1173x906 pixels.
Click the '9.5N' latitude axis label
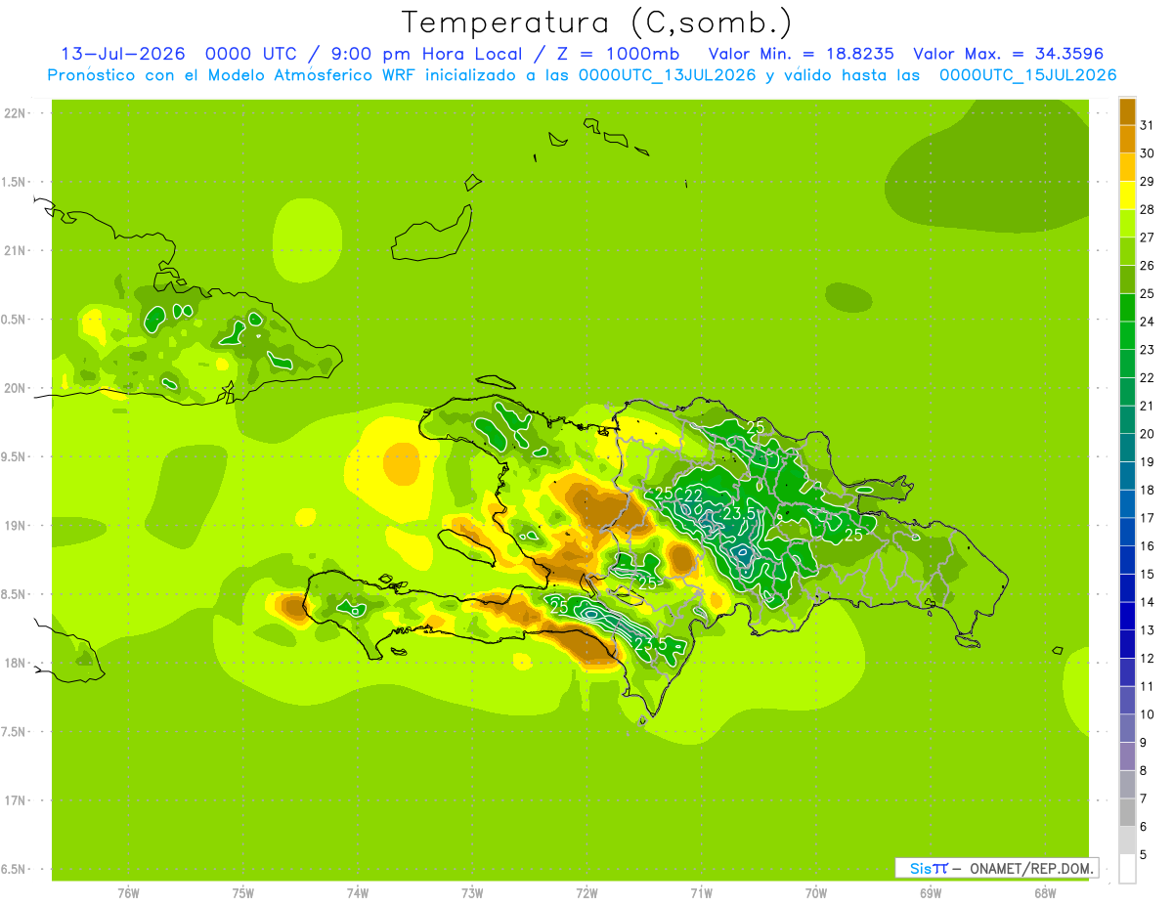pyautogui.click(x=15, y=457)
